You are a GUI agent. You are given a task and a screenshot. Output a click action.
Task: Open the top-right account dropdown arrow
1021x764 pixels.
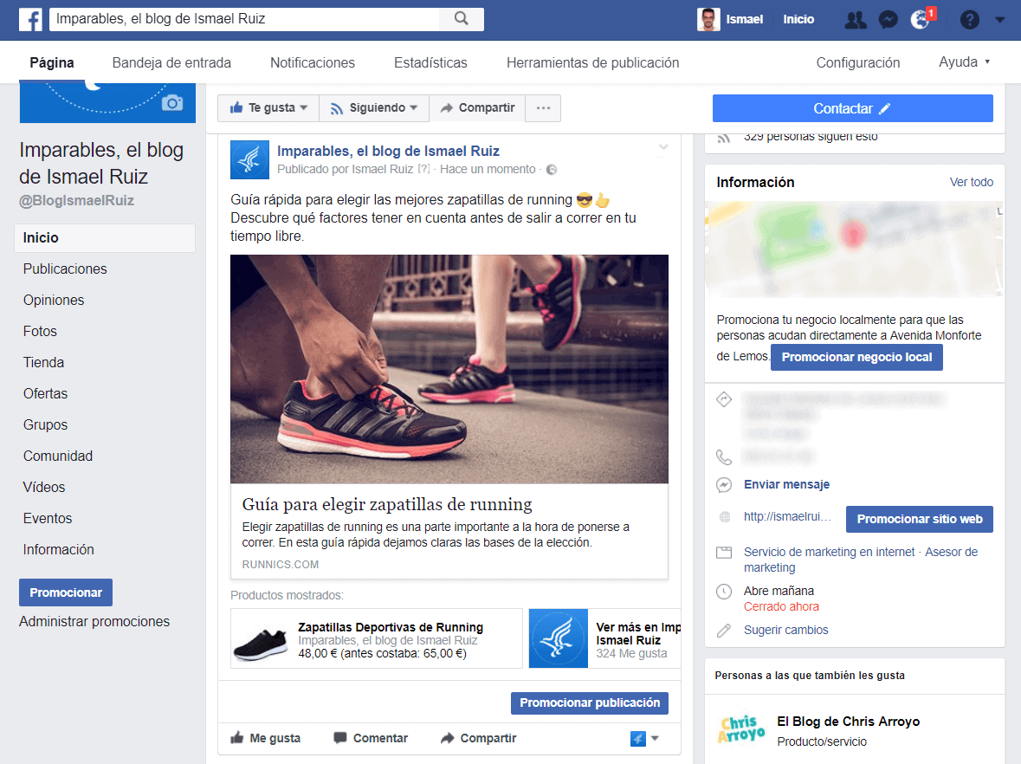point(999,20)
